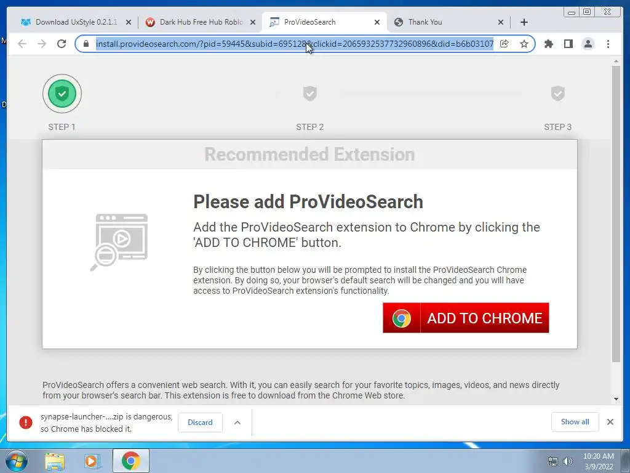The width and height of the screenshot is (630, 473).
Task: Click the STEP 2 label
Action: click(x=310, y=127)
